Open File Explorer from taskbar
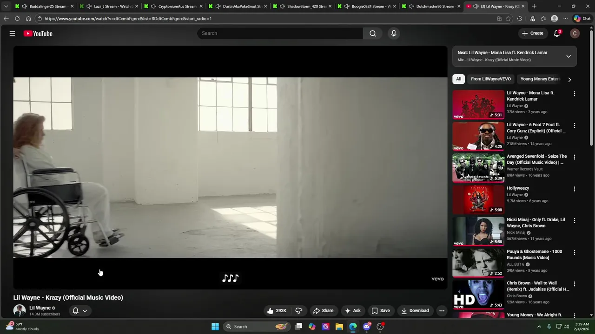This screenshot has height=334, width=595. 339,327
